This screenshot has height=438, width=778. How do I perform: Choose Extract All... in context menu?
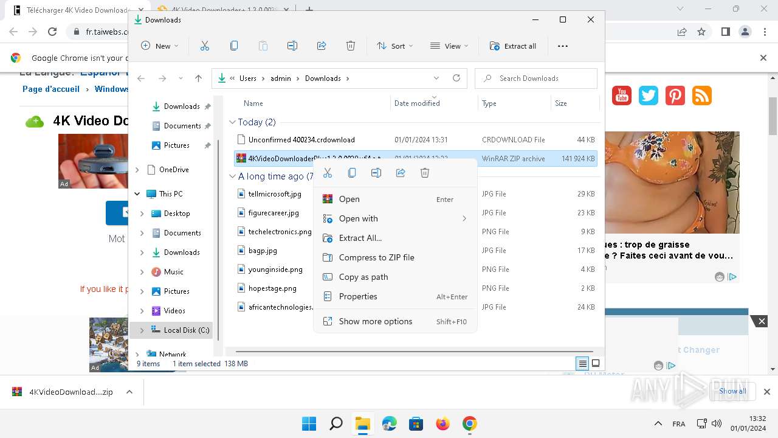click(395, 238)
